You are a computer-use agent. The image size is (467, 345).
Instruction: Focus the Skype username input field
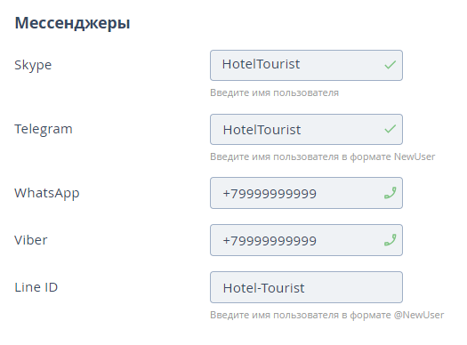tap(306, 65)
